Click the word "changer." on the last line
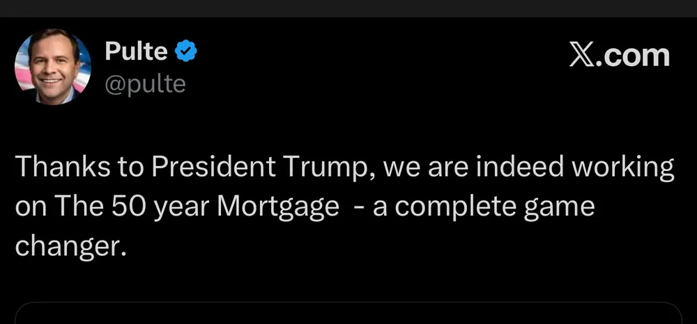 pyautogui.click(x=71, y=246)
